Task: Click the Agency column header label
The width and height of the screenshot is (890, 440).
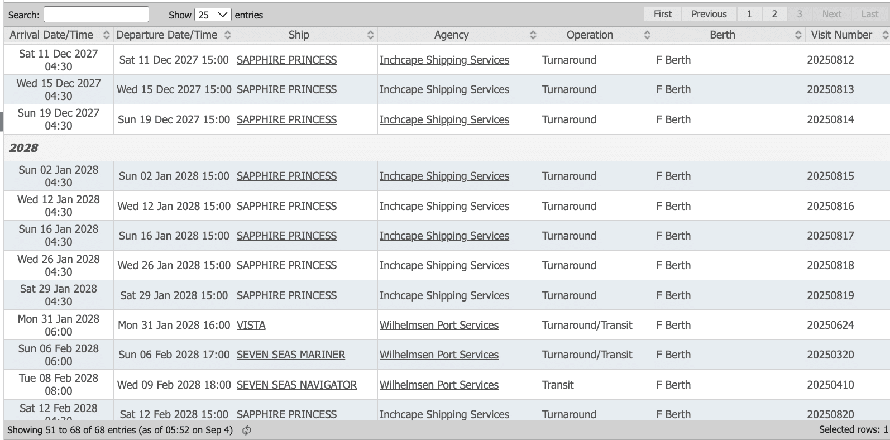Action: click(451, 35)
